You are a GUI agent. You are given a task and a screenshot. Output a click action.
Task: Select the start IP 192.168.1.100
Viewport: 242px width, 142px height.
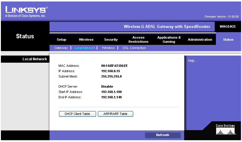pos(112,92)
